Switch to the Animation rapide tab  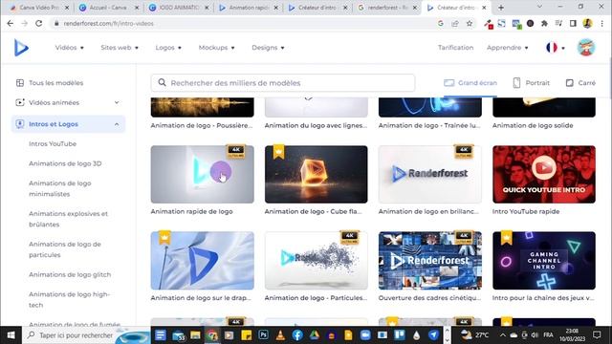pos(248,8)
